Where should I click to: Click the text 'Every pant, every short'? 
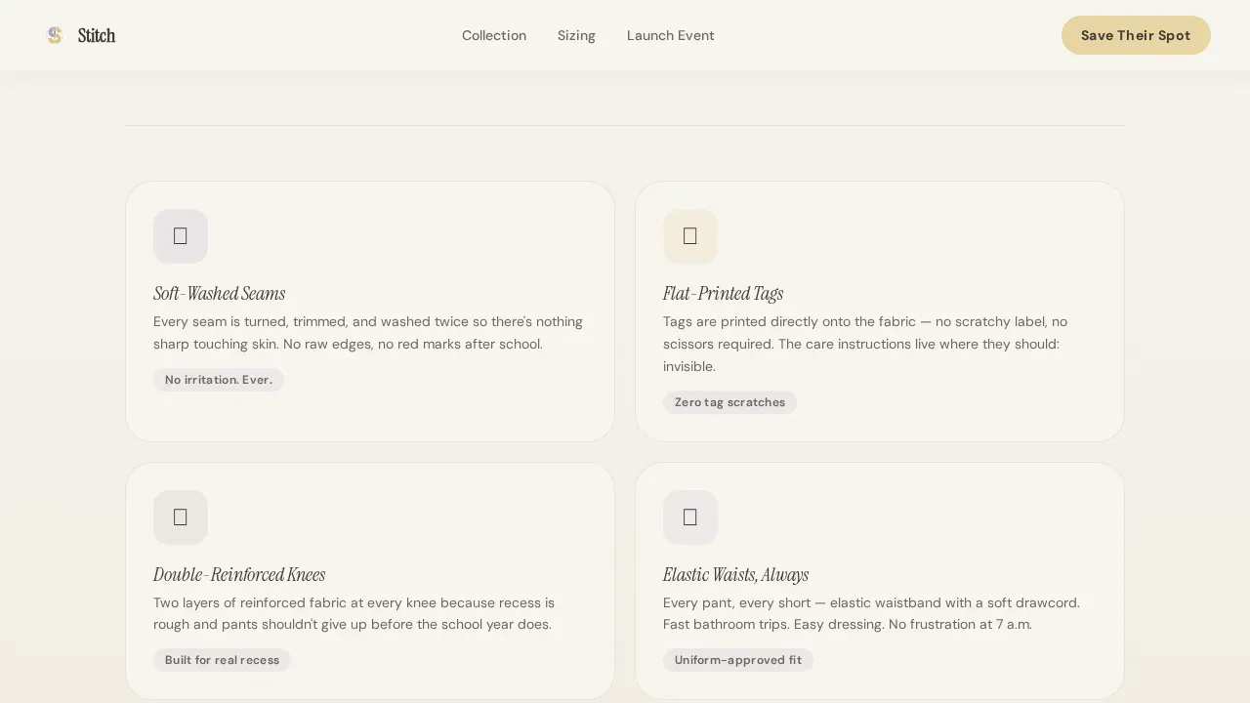coord(871,613)
